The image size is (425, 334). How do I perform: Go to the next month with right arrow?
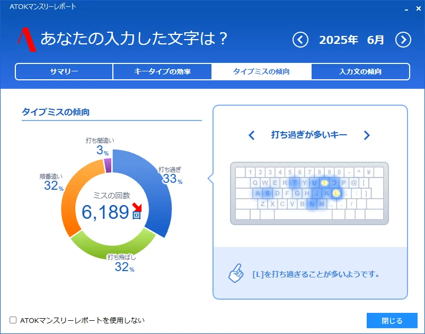point(403,40)
